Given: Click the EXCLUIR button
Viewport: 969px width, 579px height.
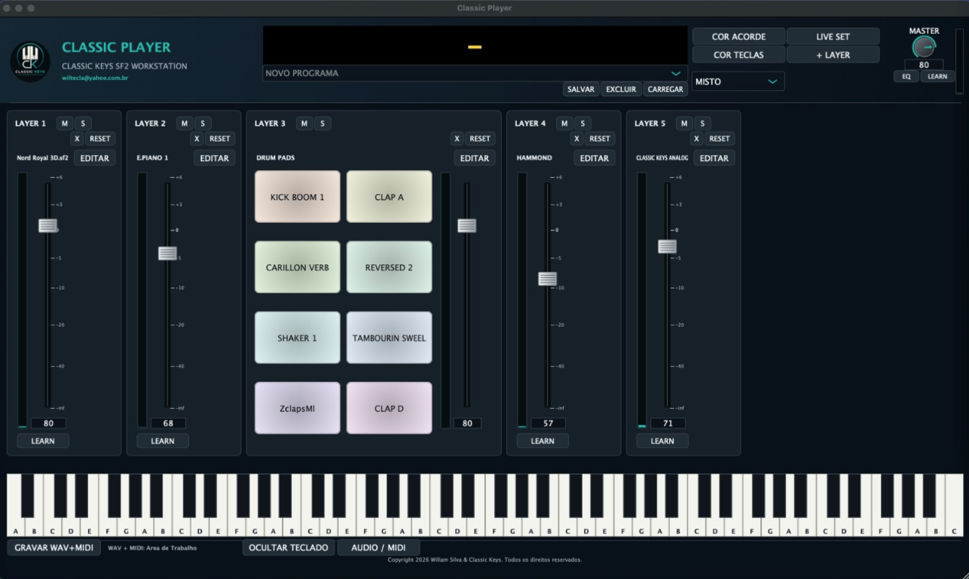Looking at the screenshot, I should point(621,89).
